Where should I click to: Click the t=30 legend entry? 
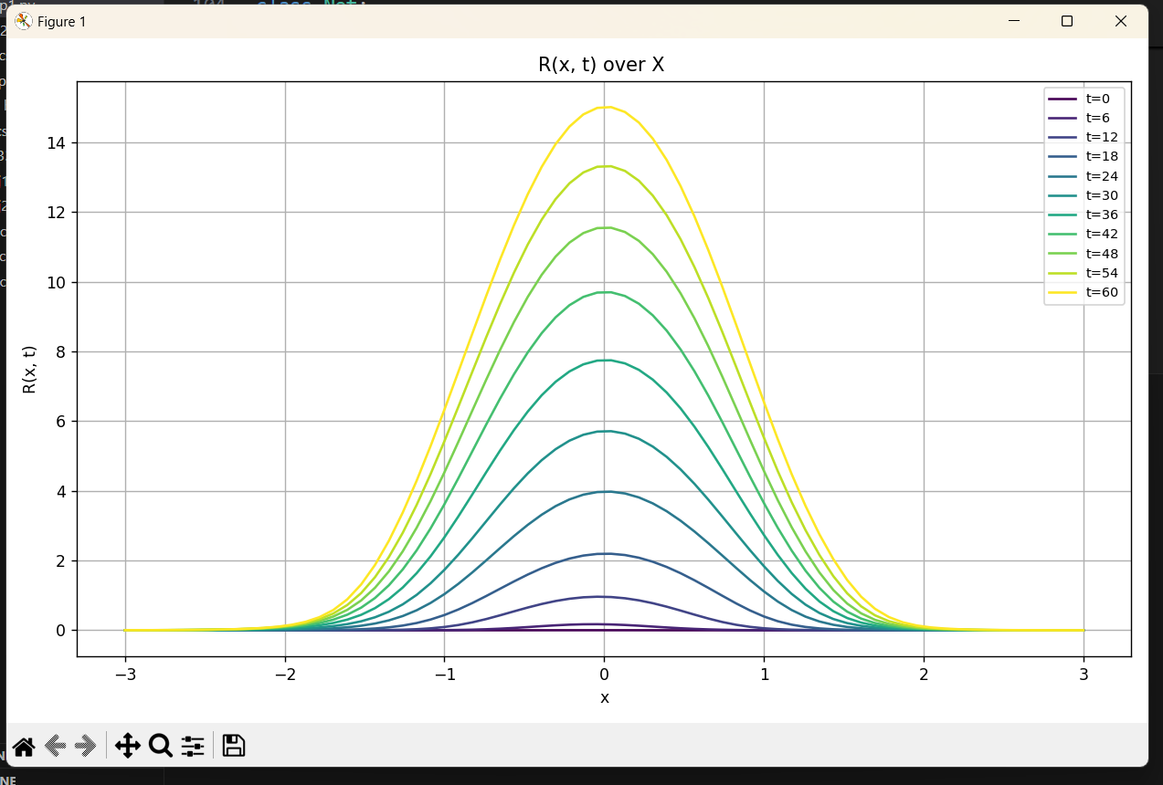pos(1084,195)
